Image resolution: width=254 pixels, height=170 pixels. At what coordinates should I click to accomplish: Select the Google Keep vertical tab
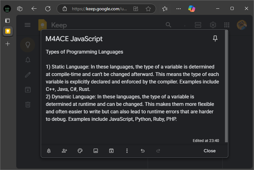[x=8, y=31]
